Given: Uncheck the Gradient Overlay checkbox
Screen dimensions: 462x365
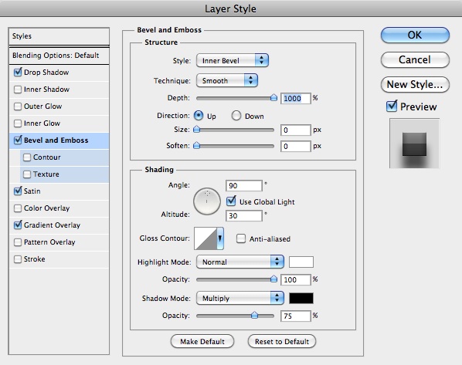Looking at the screenshot, I should coord(18,225).
